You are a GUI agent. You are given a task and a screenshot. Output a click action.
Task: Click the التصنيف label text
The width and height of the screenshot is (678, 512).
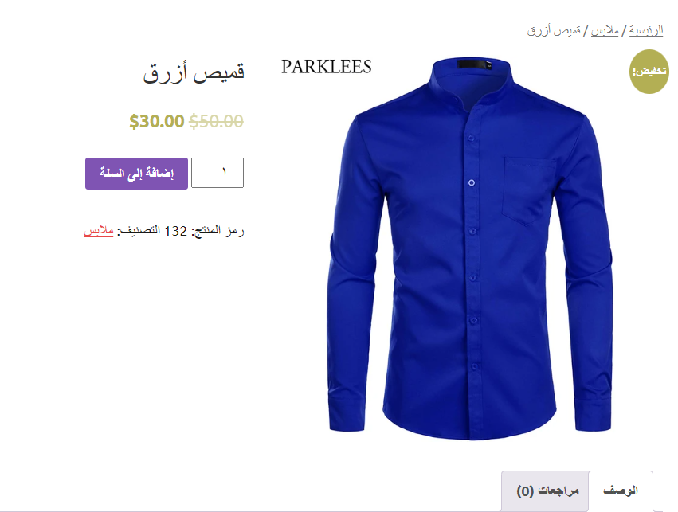pyautogui.click(x=137, y=231)
